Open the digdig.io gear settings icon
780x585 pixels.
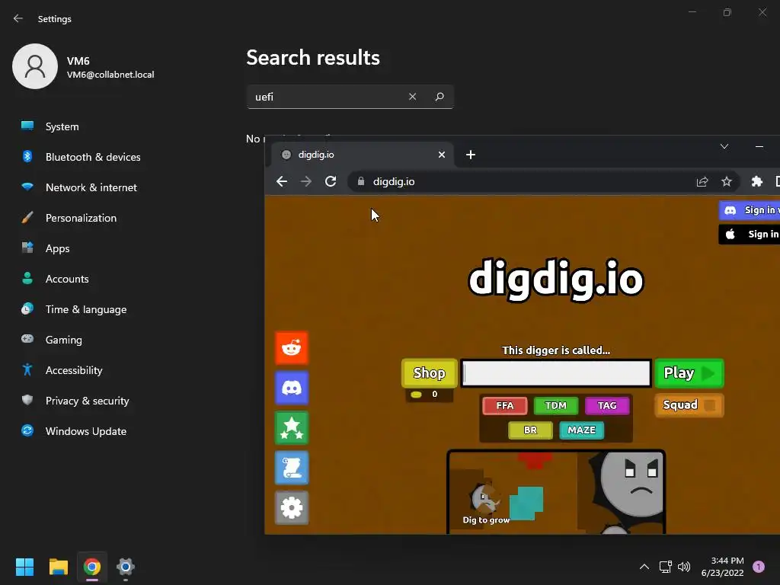[x=292, y=508]
